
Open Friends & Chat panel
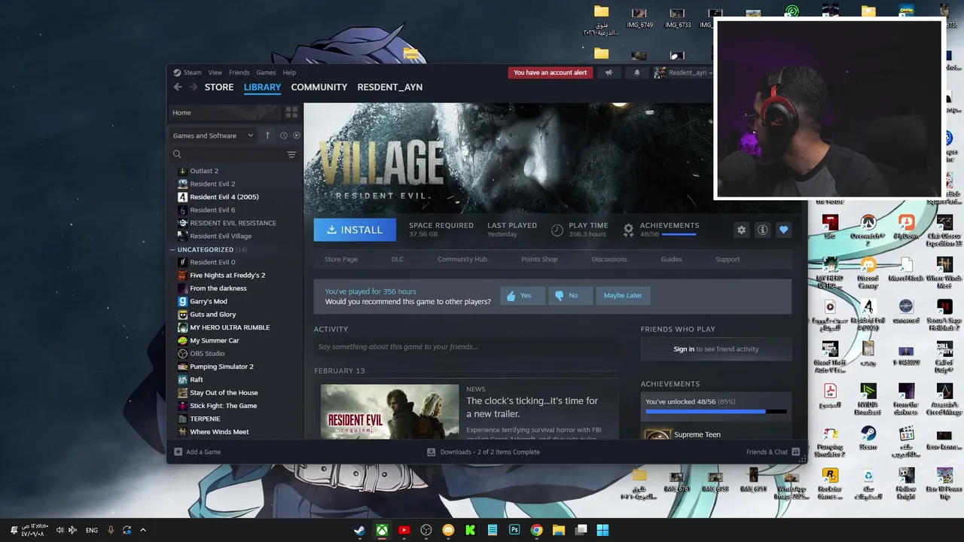(773, 452)
